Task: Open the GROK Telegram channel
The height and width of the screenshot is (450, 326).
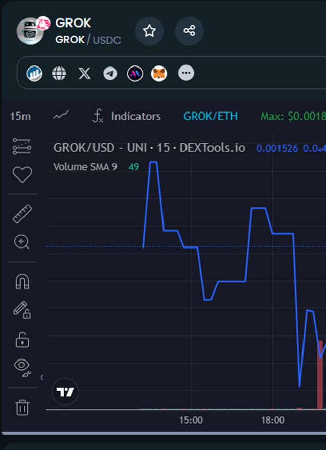Action: point(110,74)
